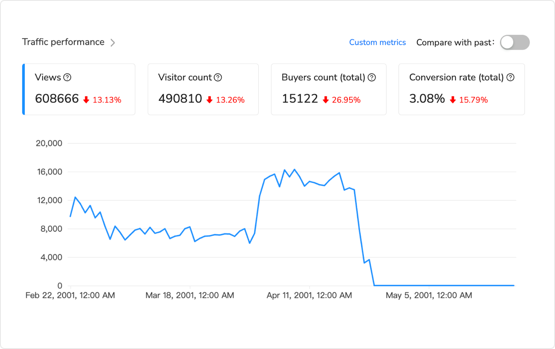Select the Views metric card
The image size is (555, 349).
click(x=79, y=89)
